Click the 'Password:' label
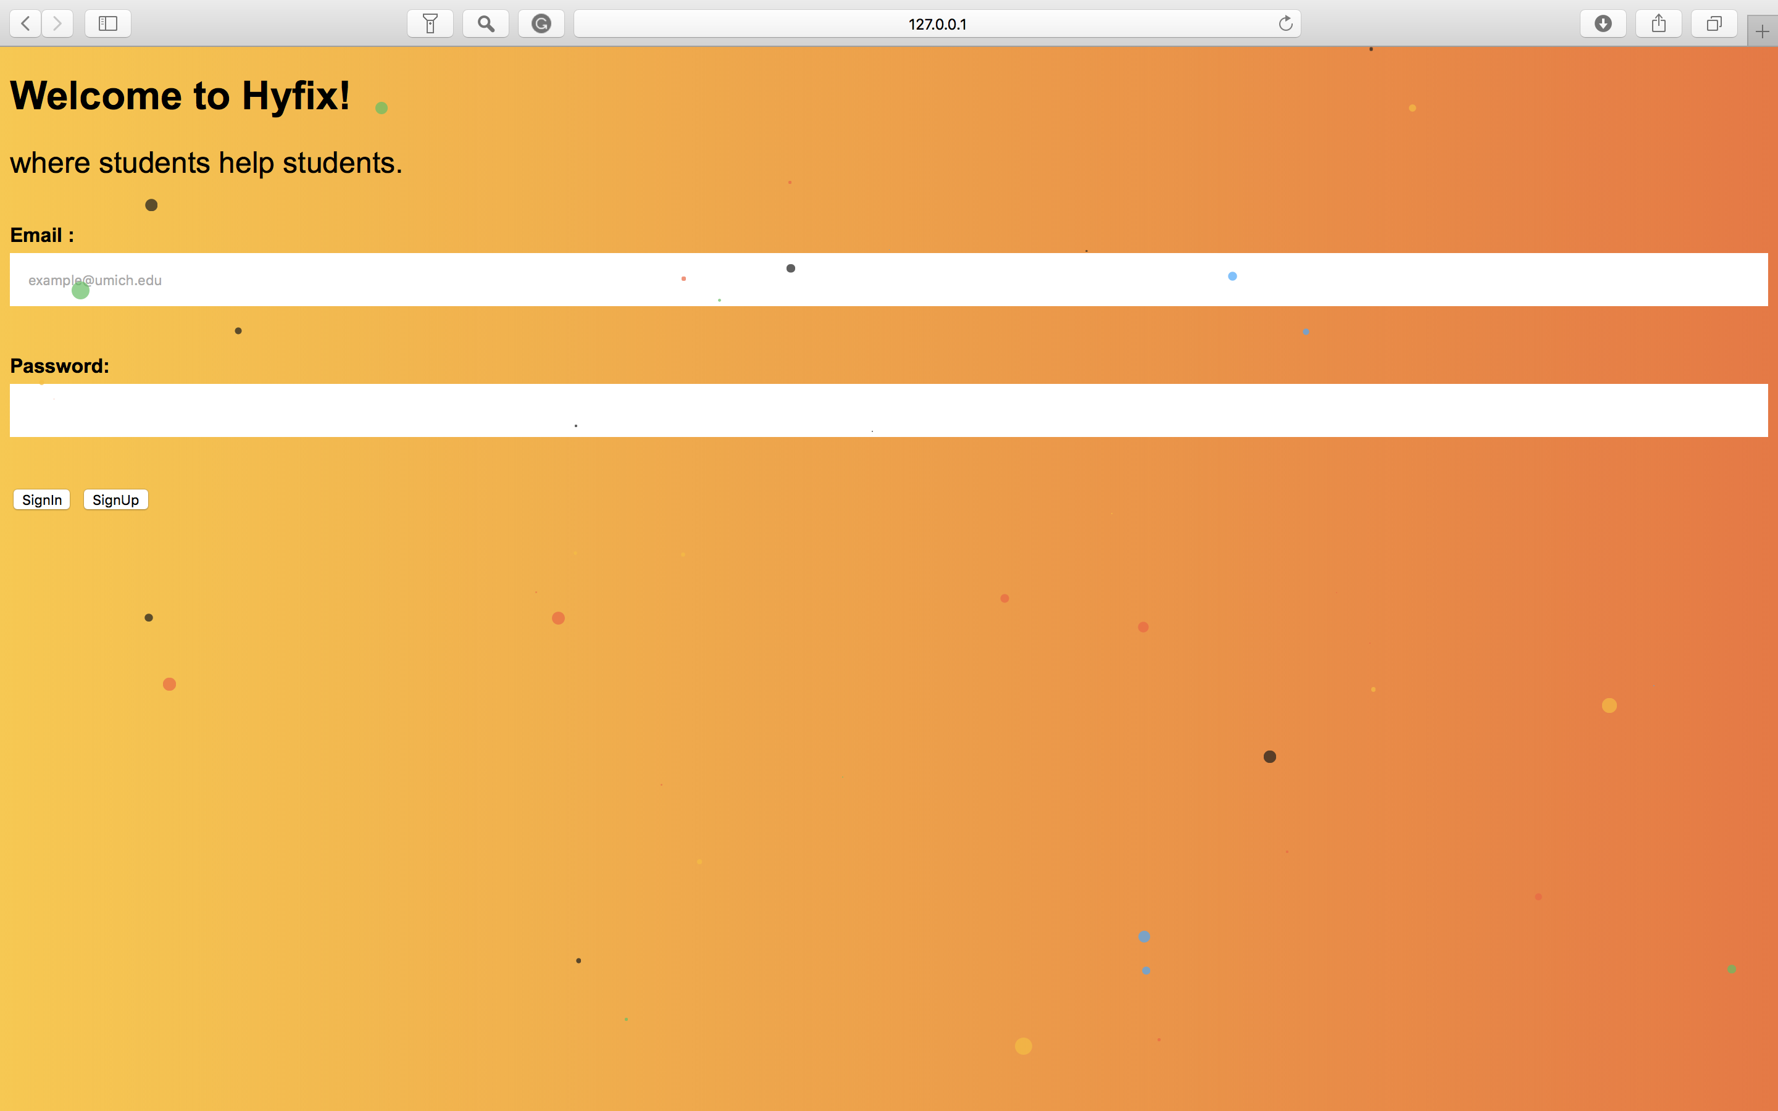This screenshot has width=1778, height=1111. pyautogui.click(x=59, y=366)
